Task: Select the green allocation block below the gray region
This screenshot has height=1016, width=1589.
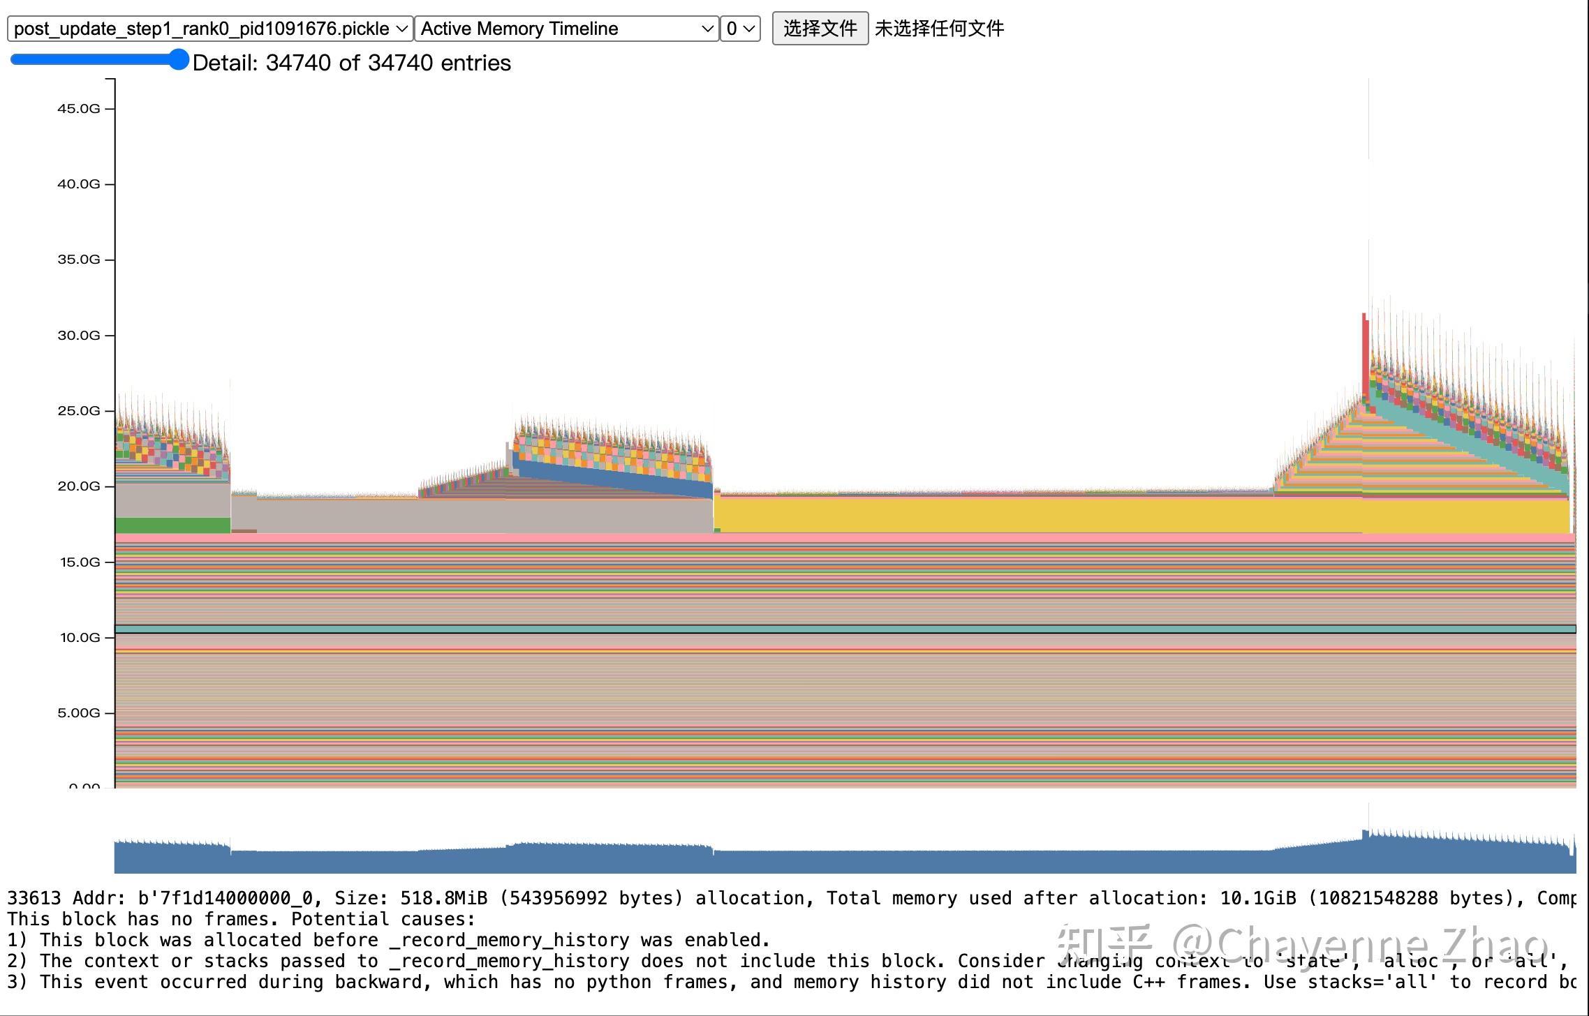Action: pos(168,525)
